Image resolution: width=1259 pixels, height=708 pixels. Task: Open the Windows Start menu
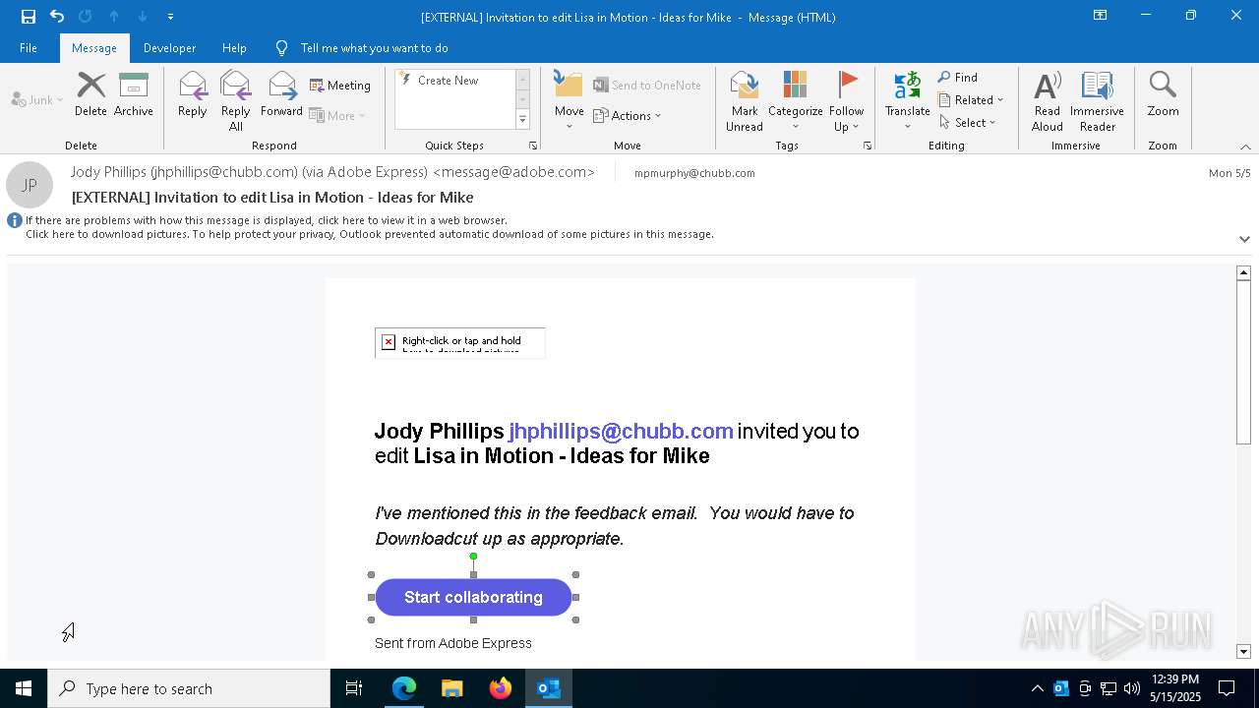pyautogui.click(x=24, y=688)
